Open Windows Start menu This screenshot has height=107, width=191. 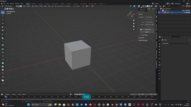pos(29,105)
